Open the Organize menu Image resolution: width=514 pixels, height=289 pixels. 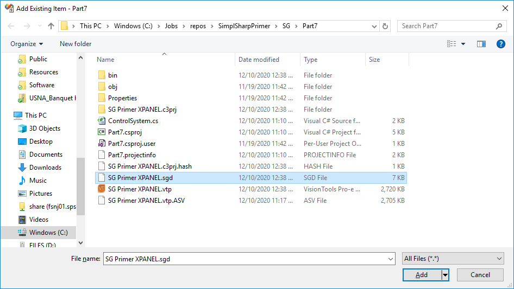point(27,44)
